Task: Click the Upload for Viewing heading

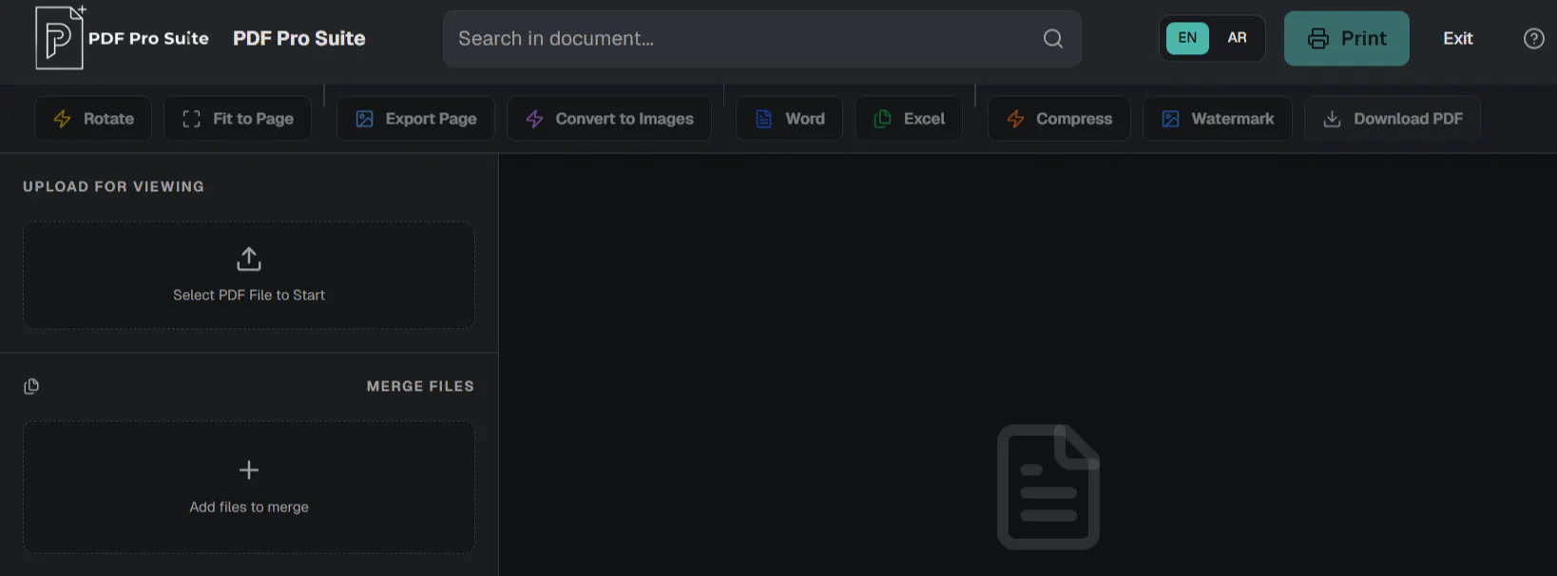Action: click(x=113, y=186)
